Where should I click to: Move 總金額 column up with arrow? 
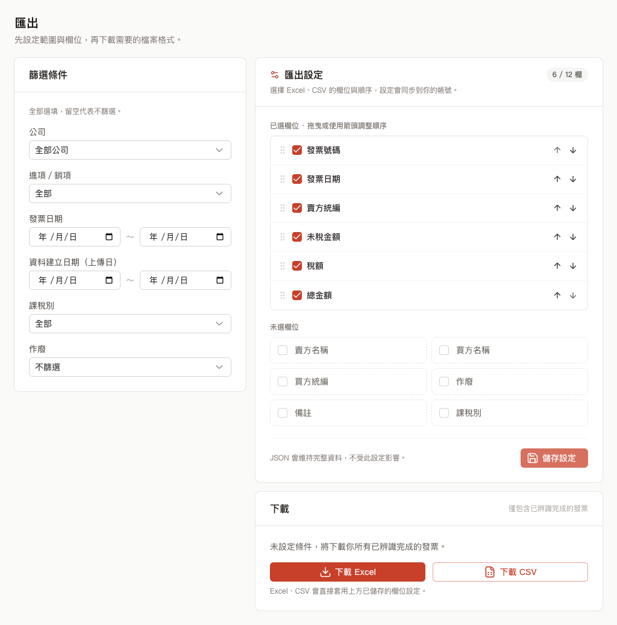tap(557, 295)
